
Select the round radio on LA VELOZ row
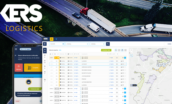pos(125,64)
